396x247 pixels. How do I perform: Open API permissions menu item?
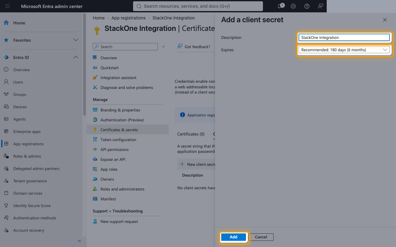point(114,149)
